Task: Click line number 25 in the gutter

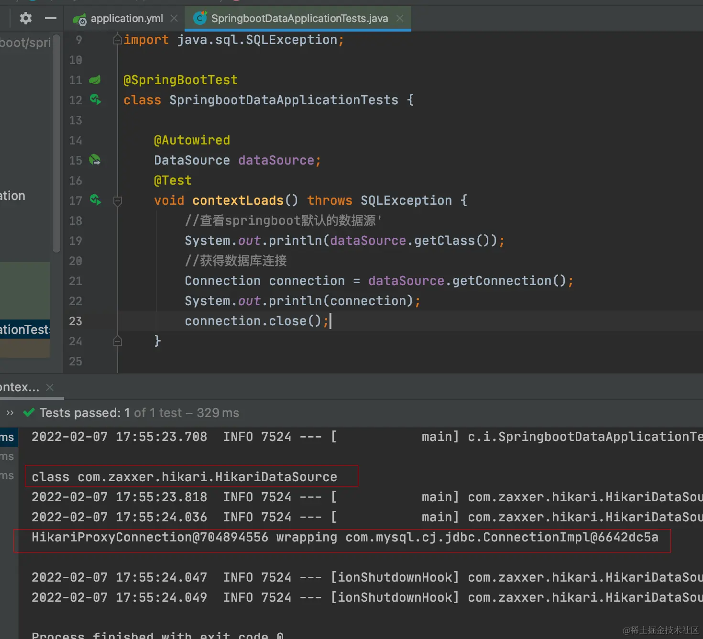Action: [76, 361]
